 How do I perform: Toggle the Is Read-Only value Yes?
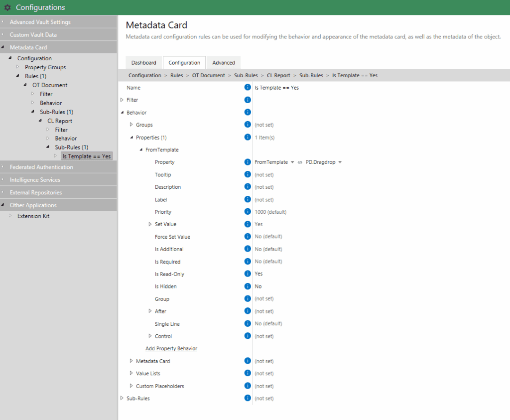point(258,274)
